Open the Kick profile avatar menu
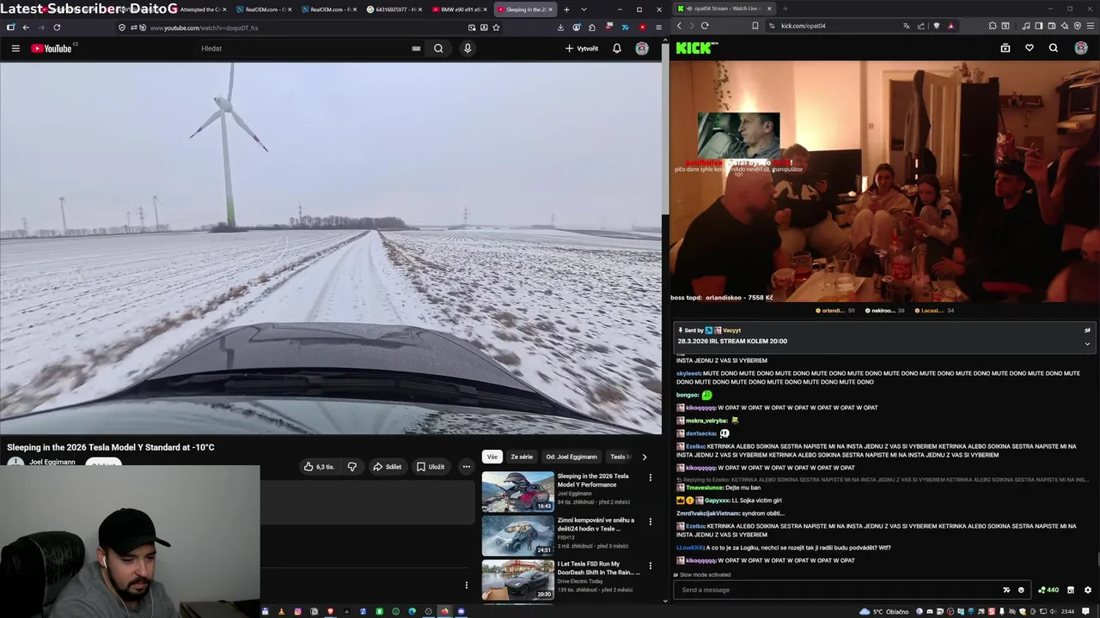This screenshot has height=618, width=1100. [x=1081, y=48]
